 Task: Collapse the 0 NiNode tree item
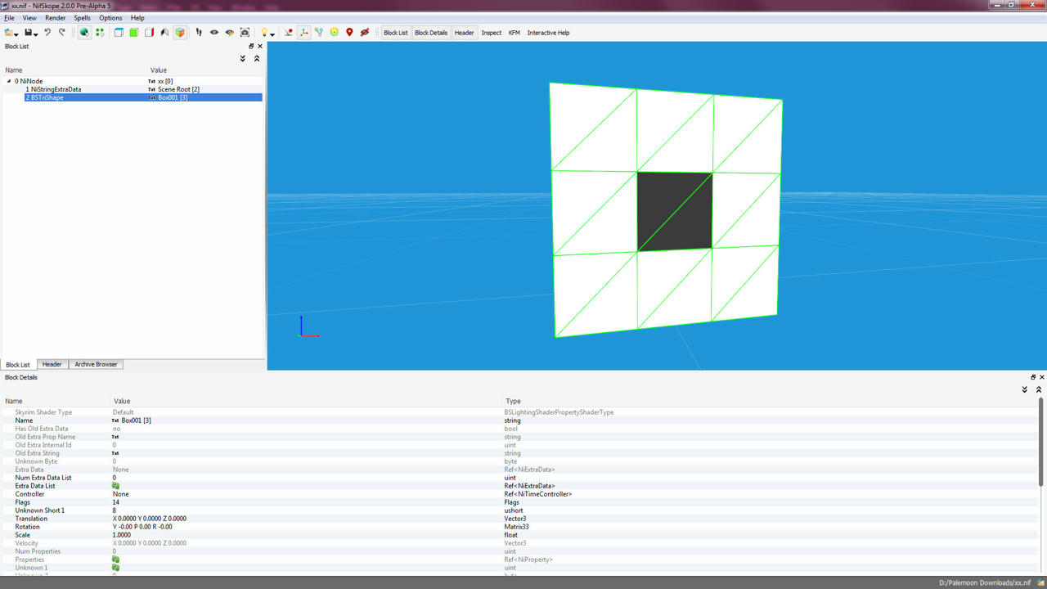9,81
